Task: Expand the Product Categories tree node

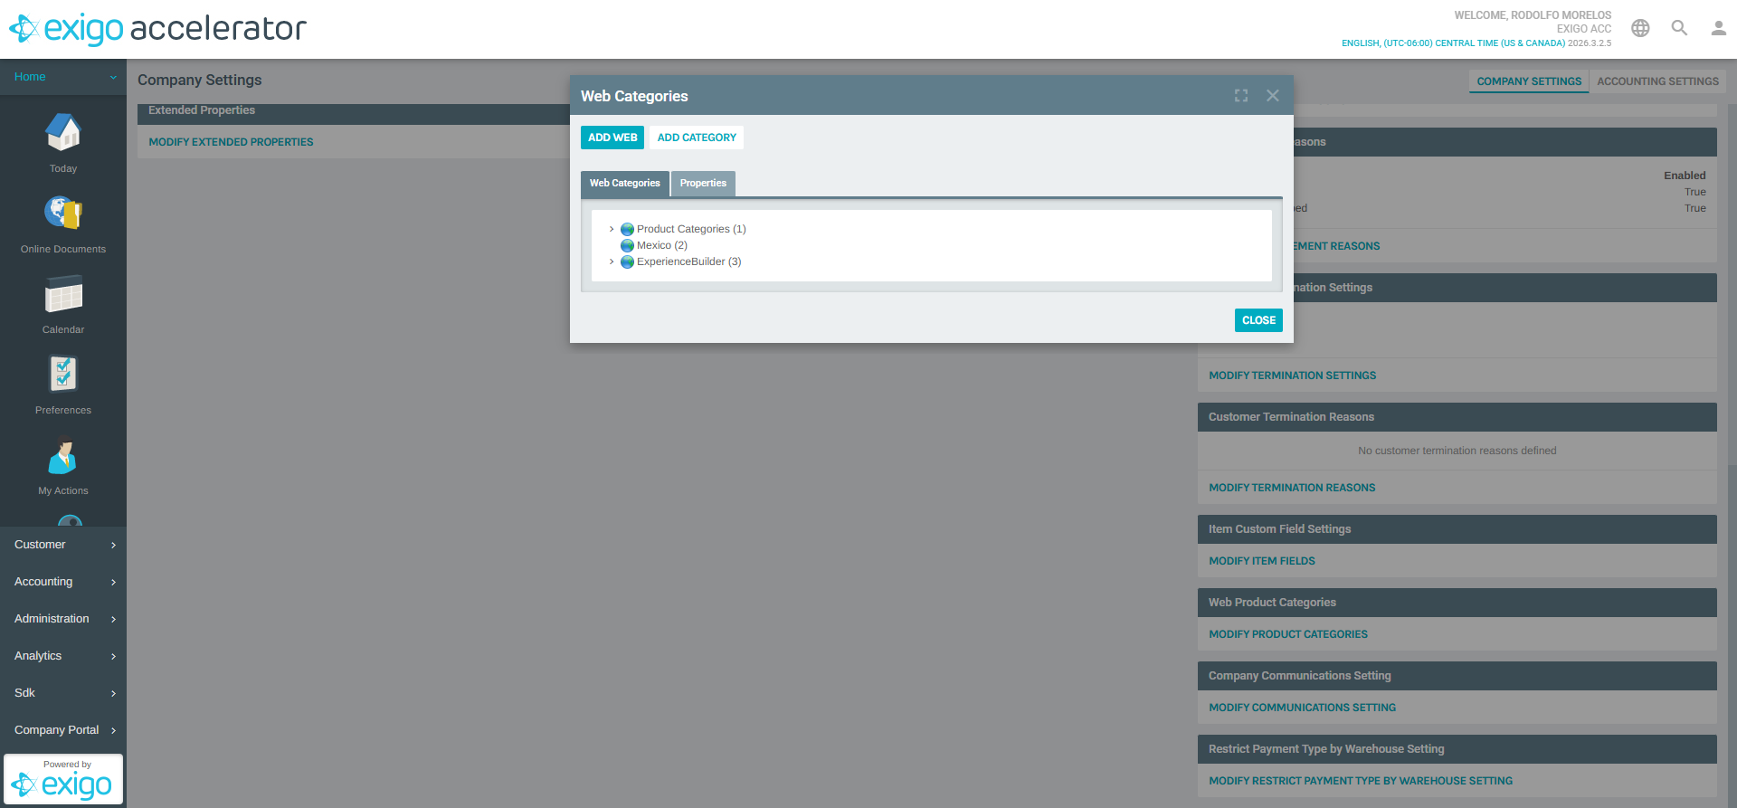Action: point(612,230)
